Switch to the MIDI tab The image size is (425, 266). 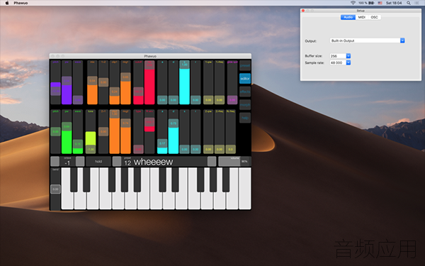(x=361, y=17)
